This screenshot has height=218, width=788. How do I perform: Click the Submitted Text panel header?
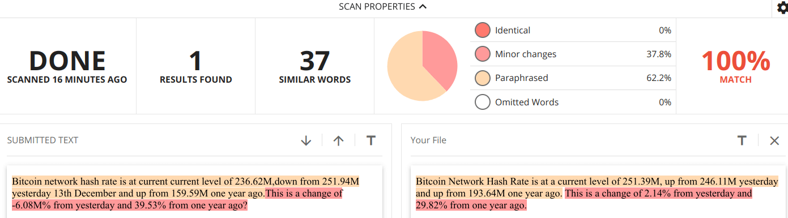point(42,140)
